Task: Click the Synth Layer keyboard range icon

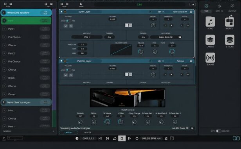Action: coord(128,25)
